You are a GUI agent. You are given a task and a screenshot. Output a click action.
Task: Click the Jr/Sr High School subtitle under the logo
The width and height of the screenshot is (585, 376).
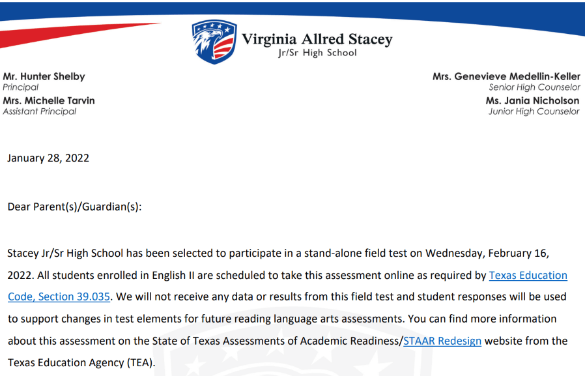click(317, 53)
